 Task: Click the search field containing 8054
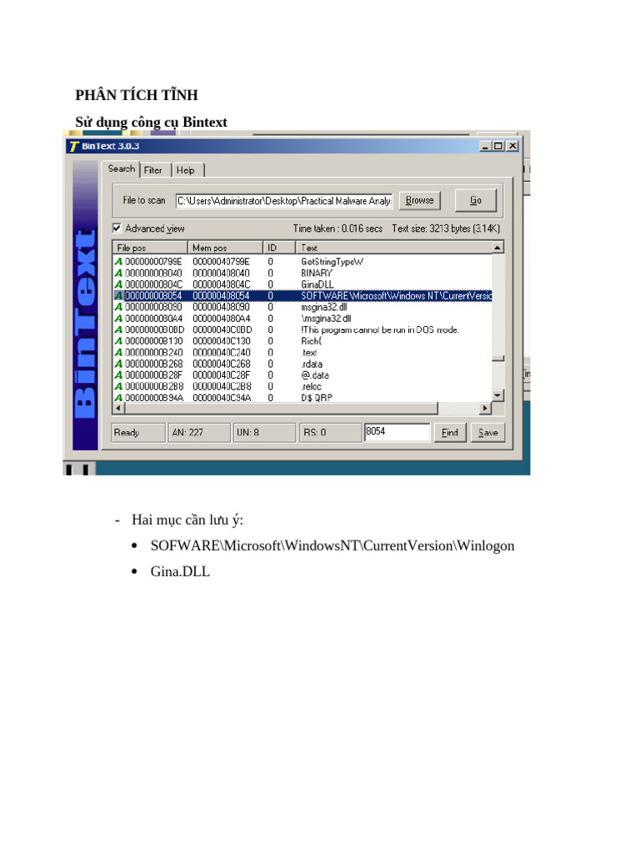(x=396, y=431)
